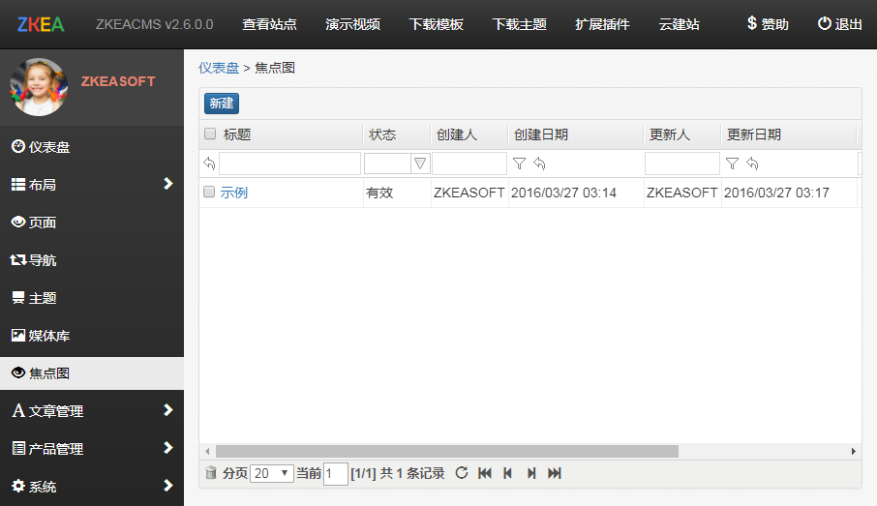Screen dimensions: 877x506
Task: Click the list icon beside 产品管理
Action: coord(18,448)
